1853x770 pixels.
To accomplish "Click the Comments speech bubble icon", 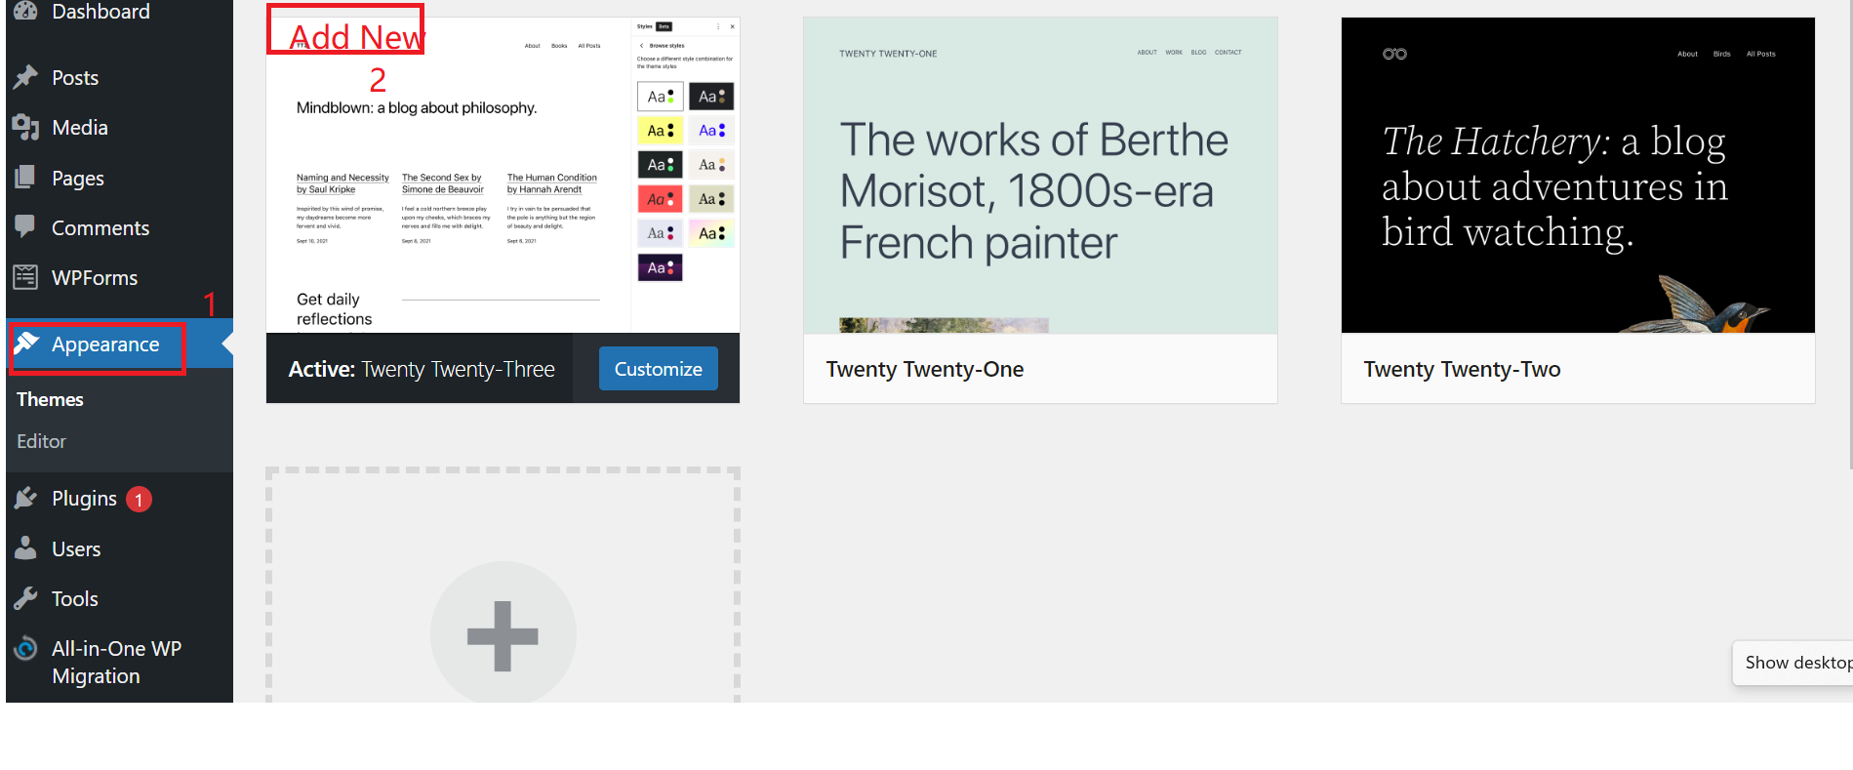I will 26,226.
